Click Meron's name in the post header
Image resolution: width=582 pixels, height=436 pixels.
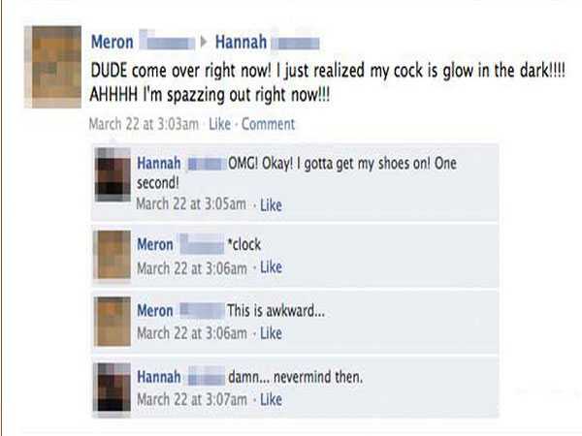pyautogui.click(x=113, y=42)
